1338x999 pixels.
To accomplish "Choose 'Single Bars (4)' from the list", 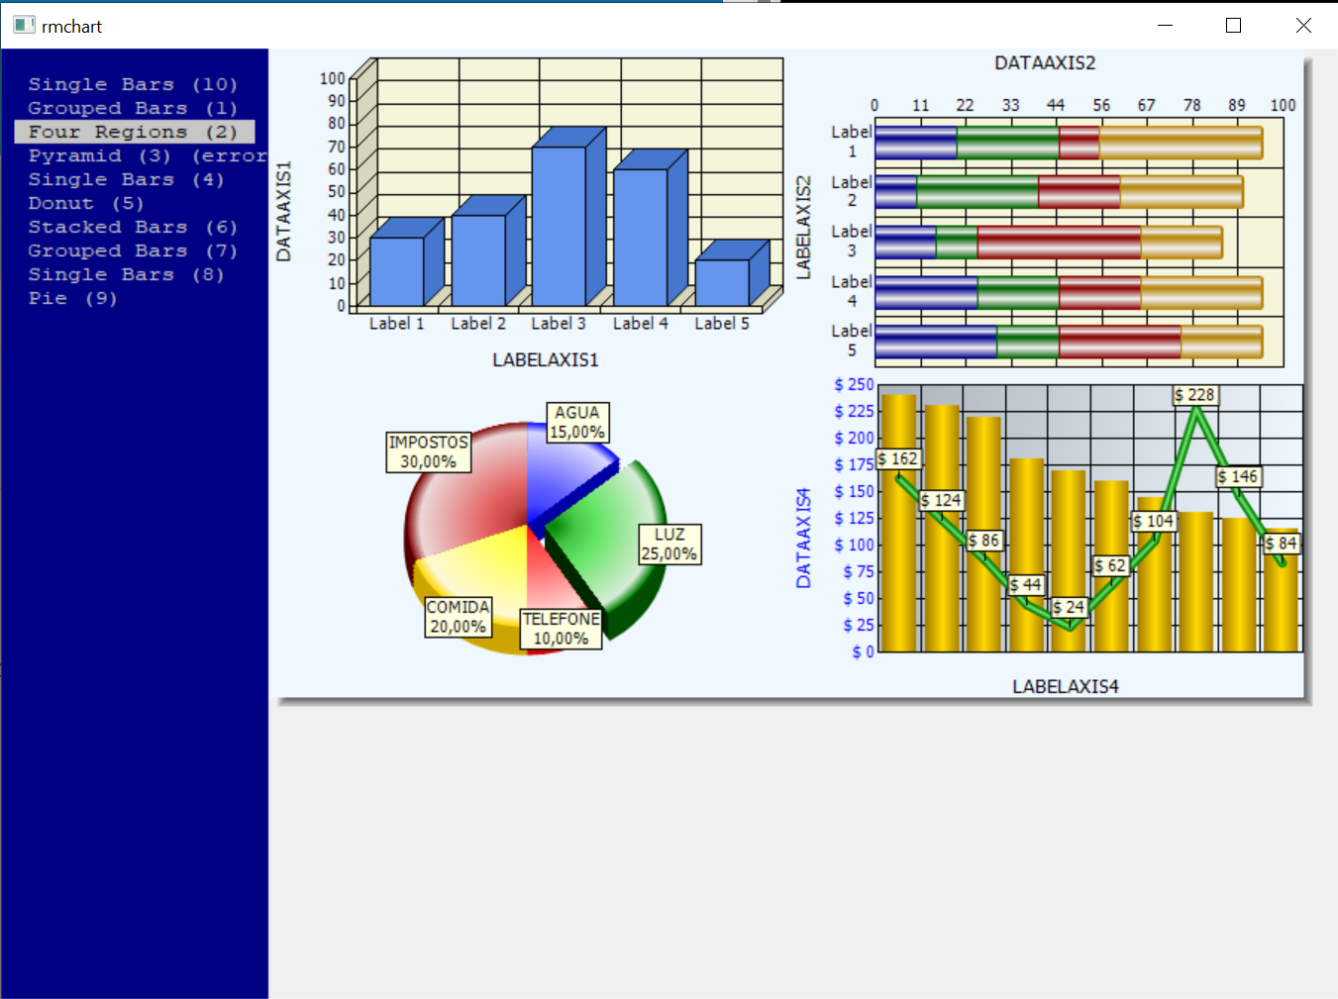I will pyautogui.click(x=126, y=179).
